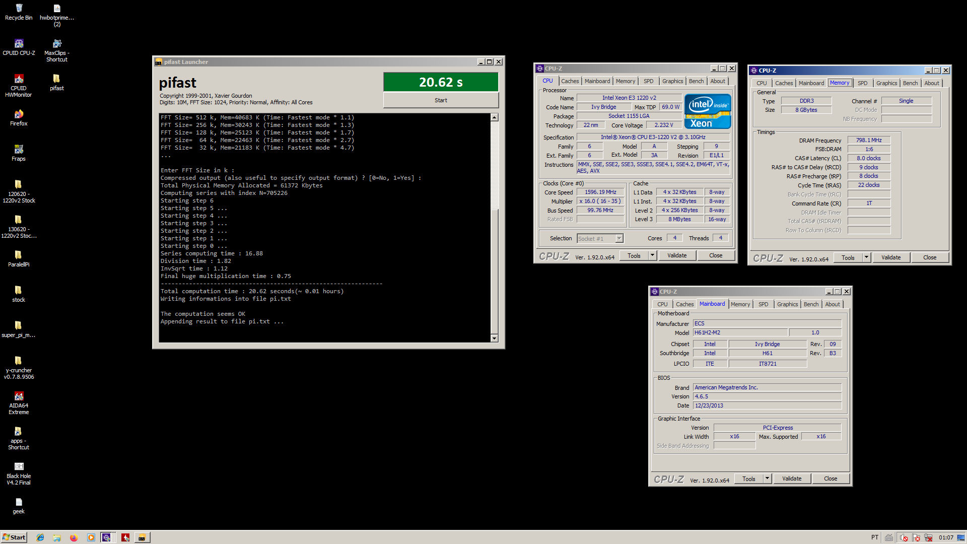Click Tools button in Mainboard window
Viewport: 967px width, 544px height.
coord(748,479)
